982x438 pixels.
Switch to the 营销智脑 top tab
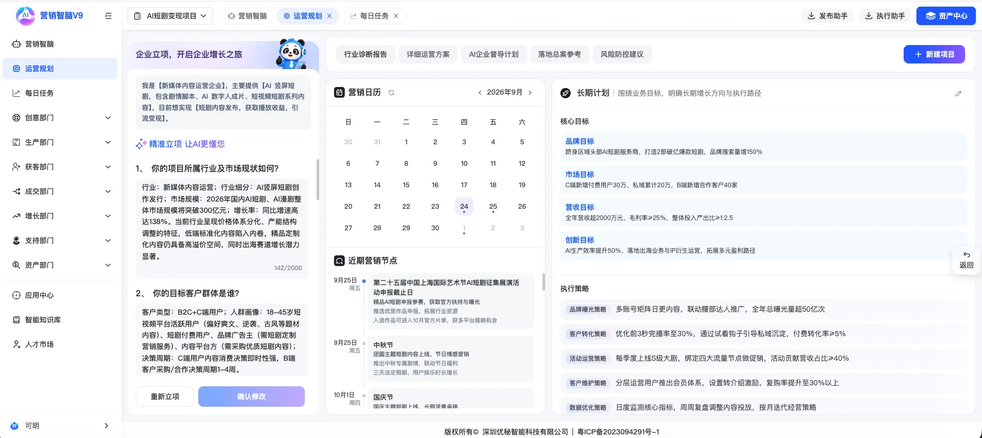tap(247, 16)
